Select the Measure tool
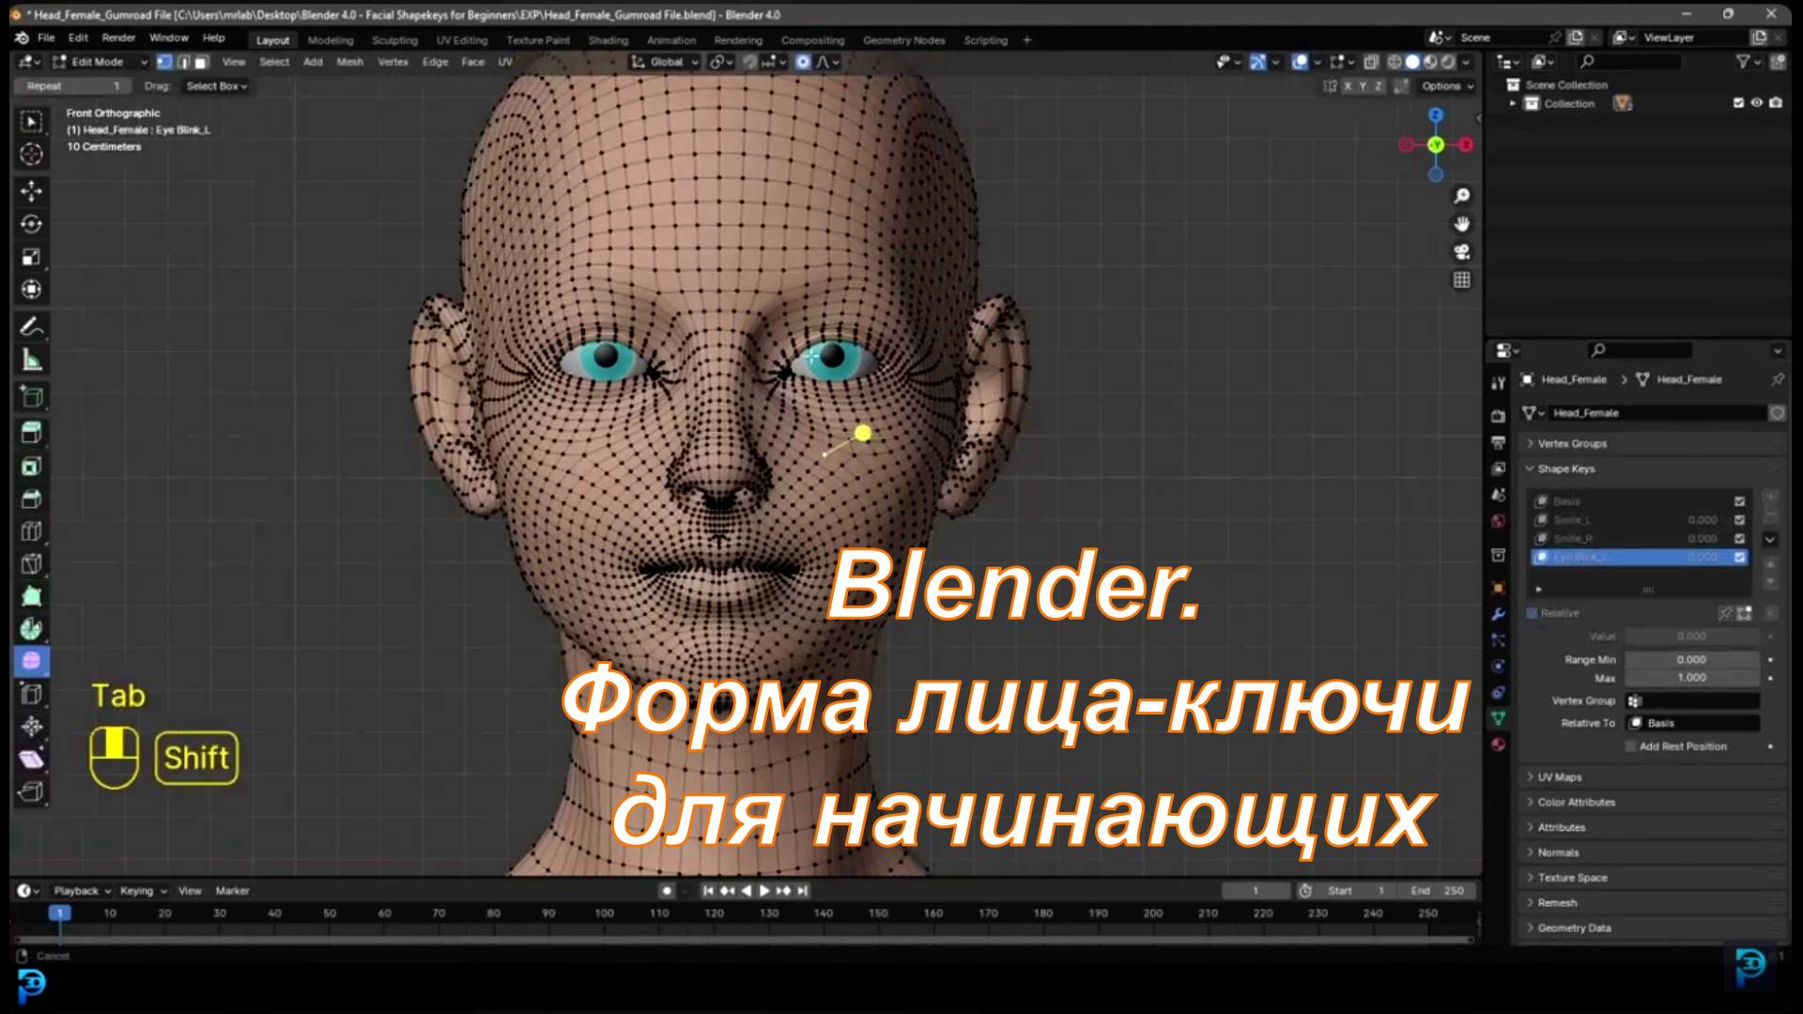The image size is (1803, 1014). [31, 361]
